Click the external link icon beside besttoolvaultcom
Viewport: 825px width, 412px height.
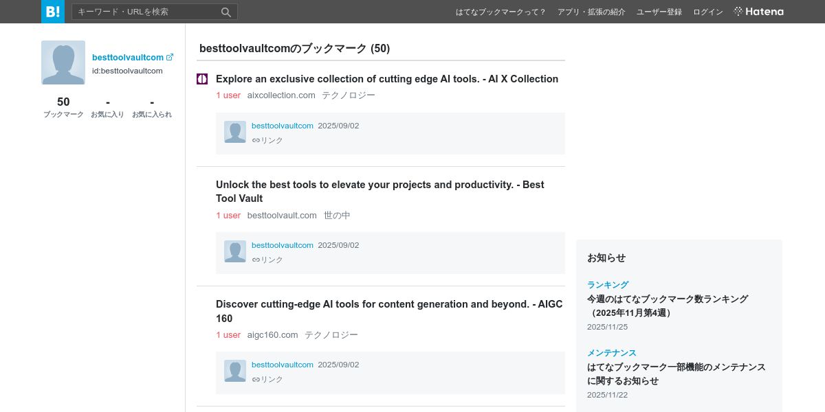[170, 57]
